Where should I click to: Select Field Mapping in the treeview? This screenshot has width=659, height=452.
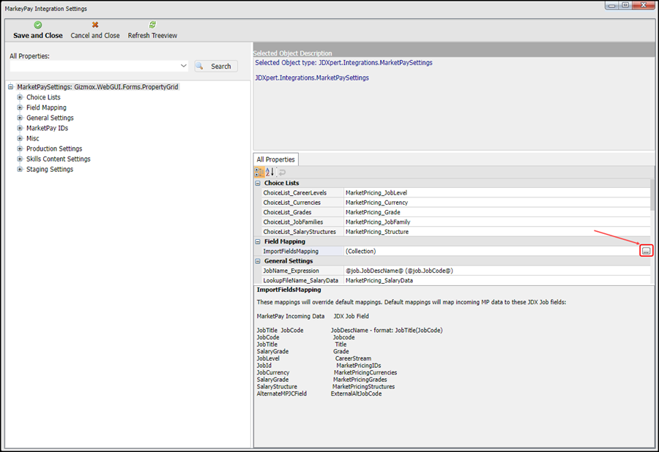46,108
